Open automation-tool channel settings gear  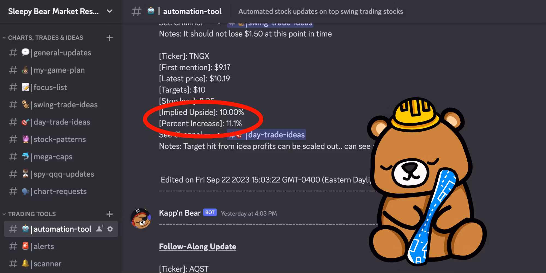[110, 229]
